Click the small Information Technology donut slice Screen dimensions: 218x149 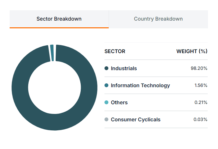pos(52,53)
